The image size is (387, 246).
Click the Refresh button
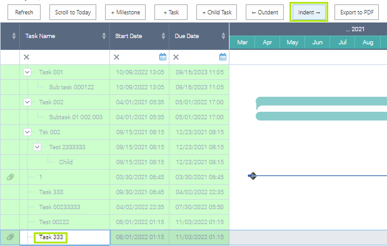(24, 12)
